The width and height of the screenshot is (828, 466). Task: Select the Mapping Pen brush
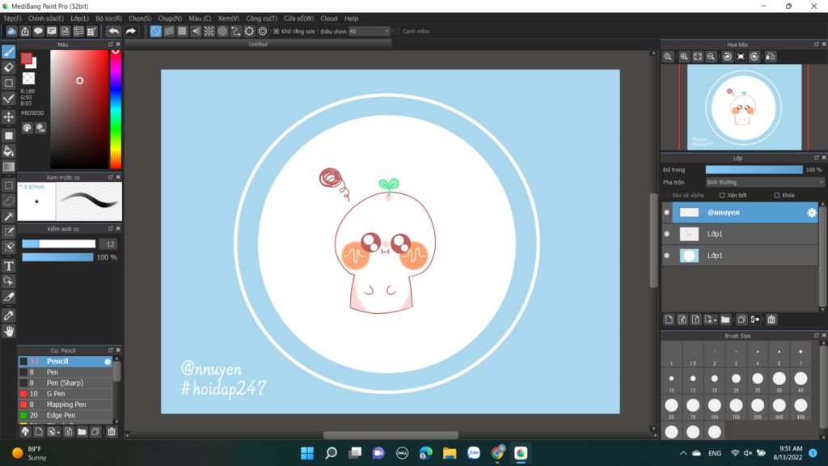[65, 405]
